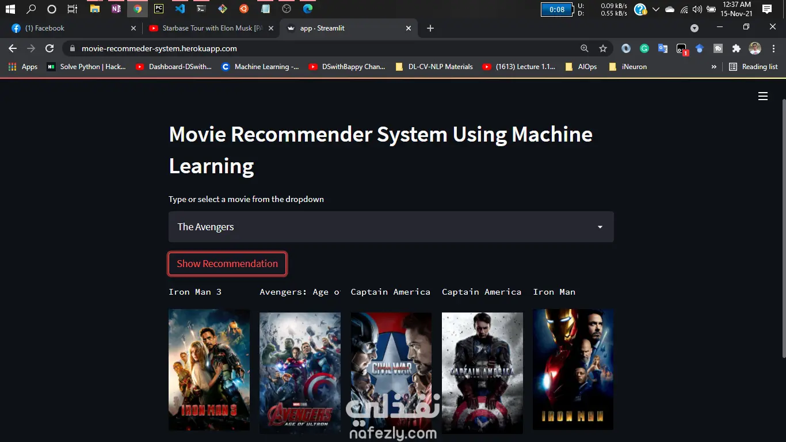Screen dimensions: 786x442
Task: Open Task View on the taskbar
Action: [73, 9]
